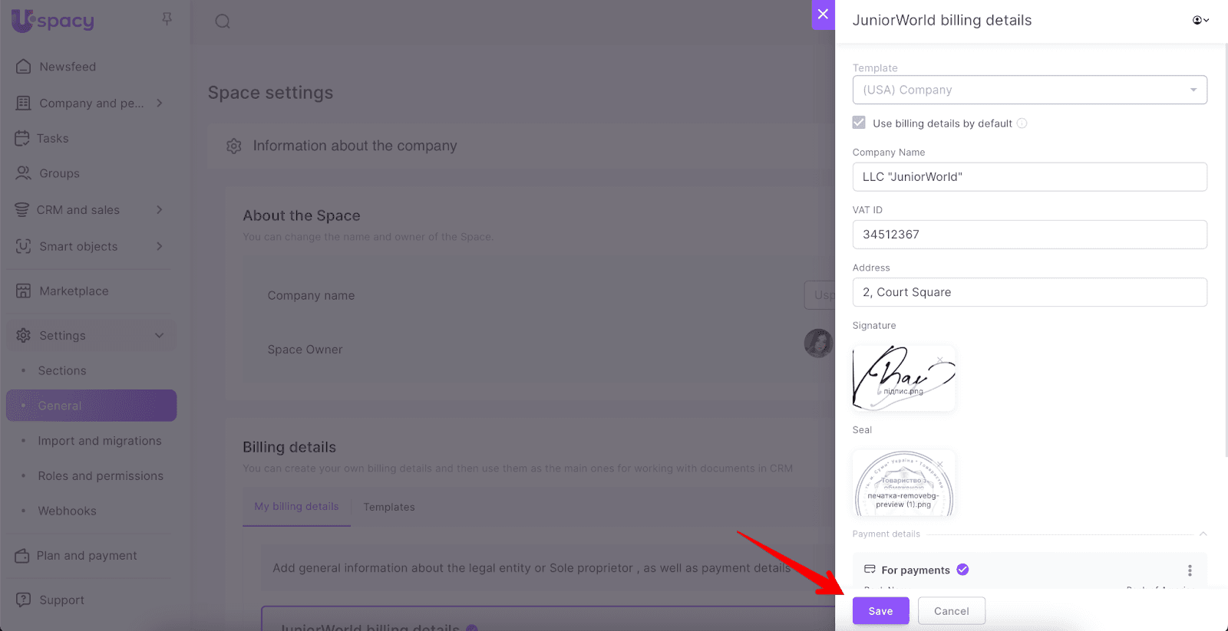The height and width of the screenshot is (631, 1228).
Task: Click the three-dot menu for payments
Action: [x=1190, y=570]
